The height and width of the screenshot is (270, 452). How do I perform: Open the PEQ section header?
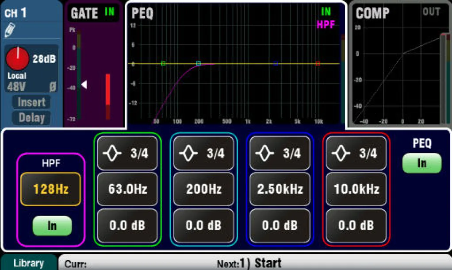[x=142, y=13]
